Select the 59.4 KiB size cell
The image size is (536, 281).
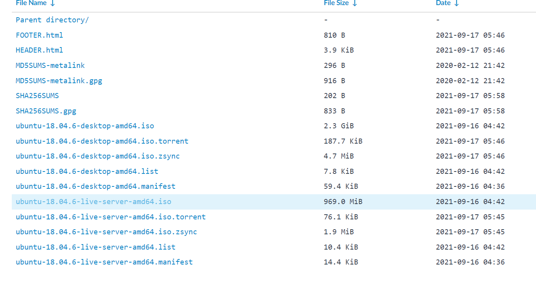point(341,186)
